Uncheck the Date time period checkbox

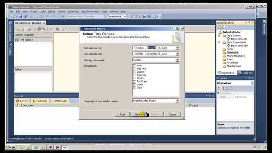tap(134, 88)
